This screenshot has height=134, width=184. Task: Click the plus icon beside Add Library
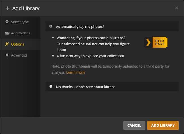point(7,8)
